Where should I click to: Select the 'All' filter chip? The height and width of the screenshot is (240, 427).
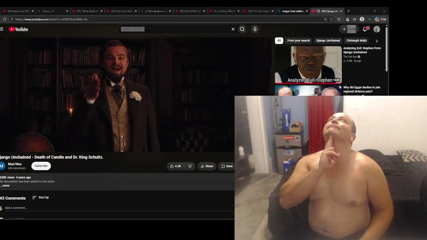(x=279, y=41)
